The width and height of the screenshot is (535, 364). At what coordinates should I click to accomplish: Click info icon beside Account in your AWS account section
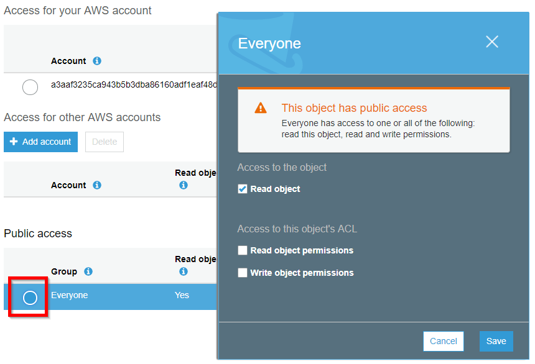point(96,61)
